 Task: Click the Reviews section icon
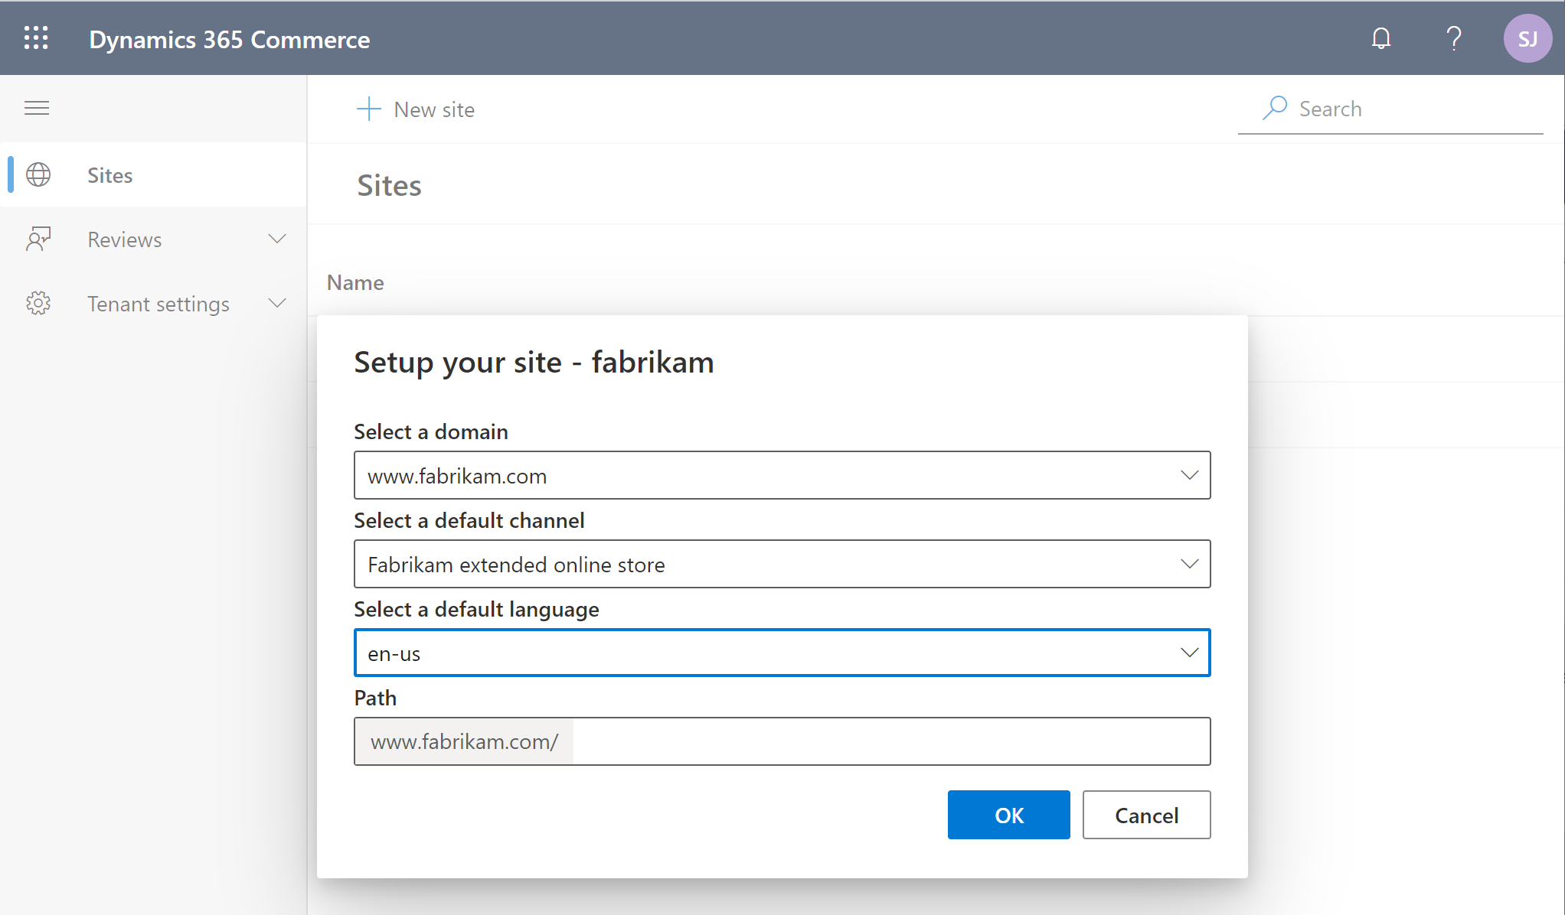37,239
